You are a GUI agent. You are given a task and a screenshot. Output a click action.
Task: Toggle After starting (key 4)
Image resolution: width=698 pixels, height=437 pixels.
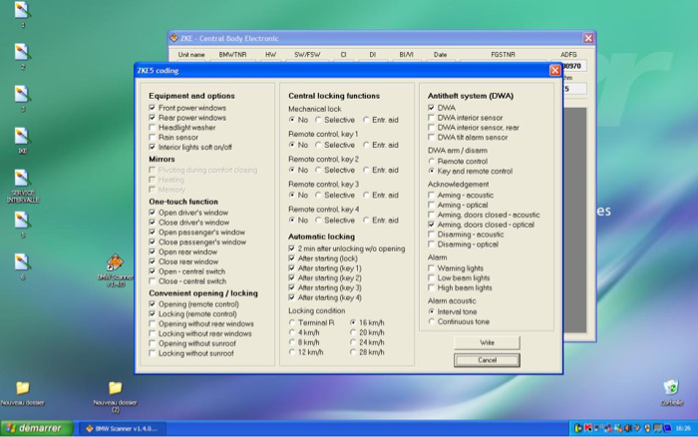(x=291, y=297)
